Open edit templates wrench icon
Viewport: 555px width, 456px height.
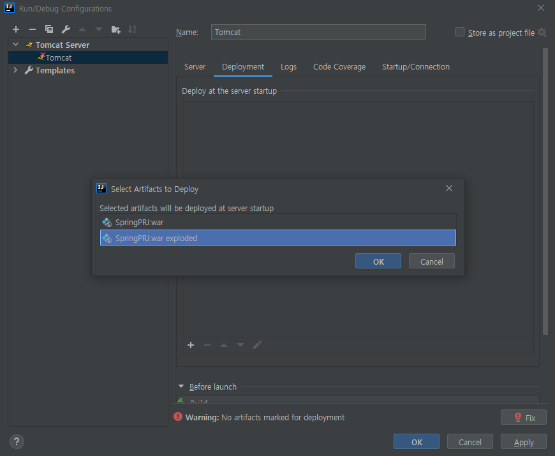pyautogui.click(x=66, y=29)
